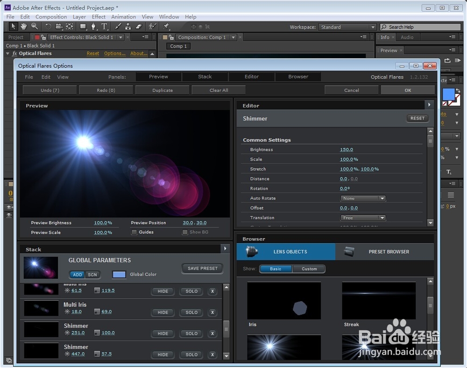Open the Optical Flares View menu
467x368 pixels.
[x=63, y=77]
